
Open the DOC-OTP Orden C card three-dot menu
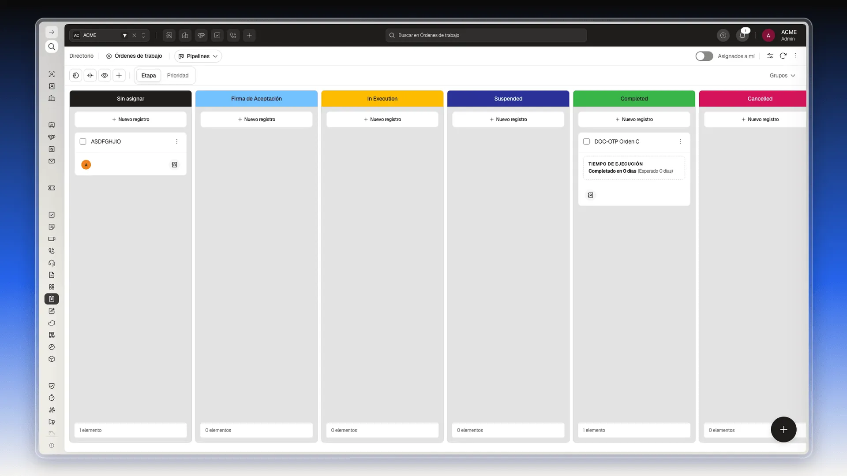coord(680,141)
